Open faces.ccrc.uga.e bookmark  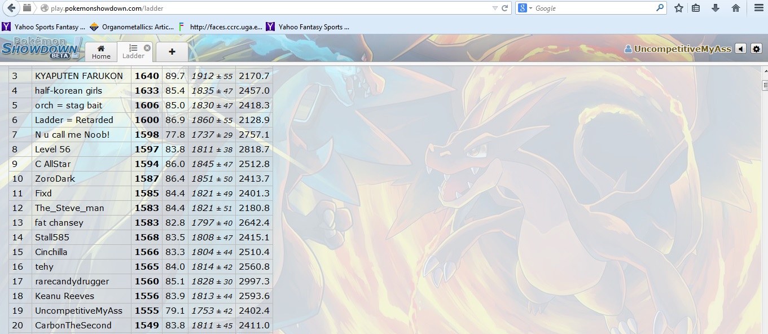point(220,27)
